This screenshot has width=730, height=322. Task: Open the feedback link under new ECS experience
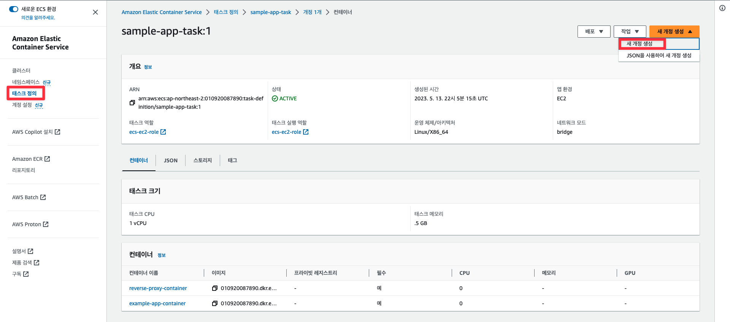38,18
